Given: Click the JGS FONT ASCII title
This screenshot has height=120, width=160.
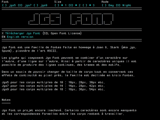Looking at the screenshot, I should (x=71, y=19).
